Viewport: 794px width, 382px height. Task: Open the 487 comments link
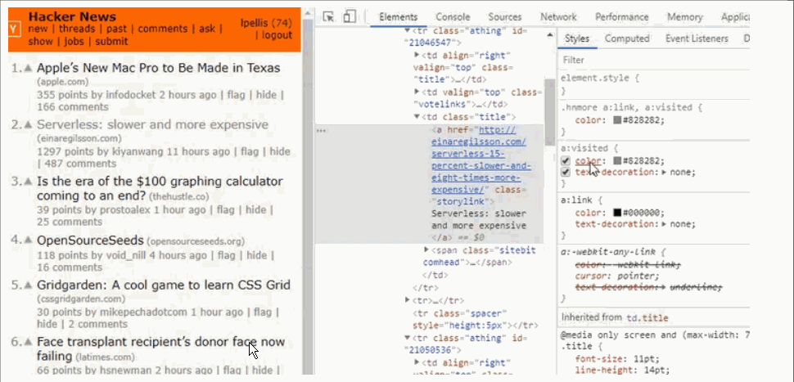pos(80,164)
